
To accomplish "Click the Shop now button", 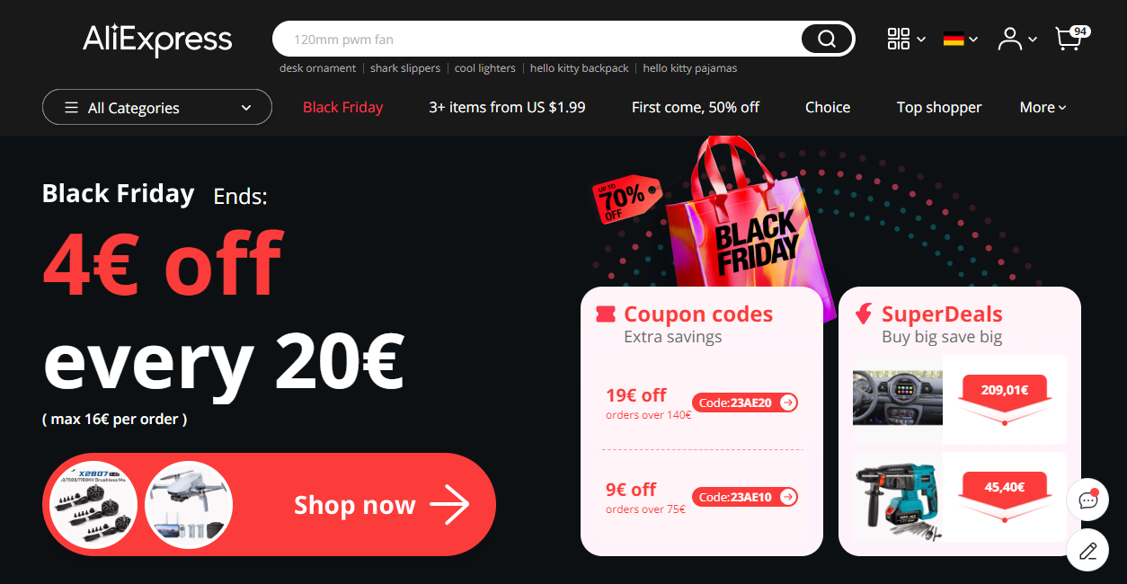I will (269, 504).
